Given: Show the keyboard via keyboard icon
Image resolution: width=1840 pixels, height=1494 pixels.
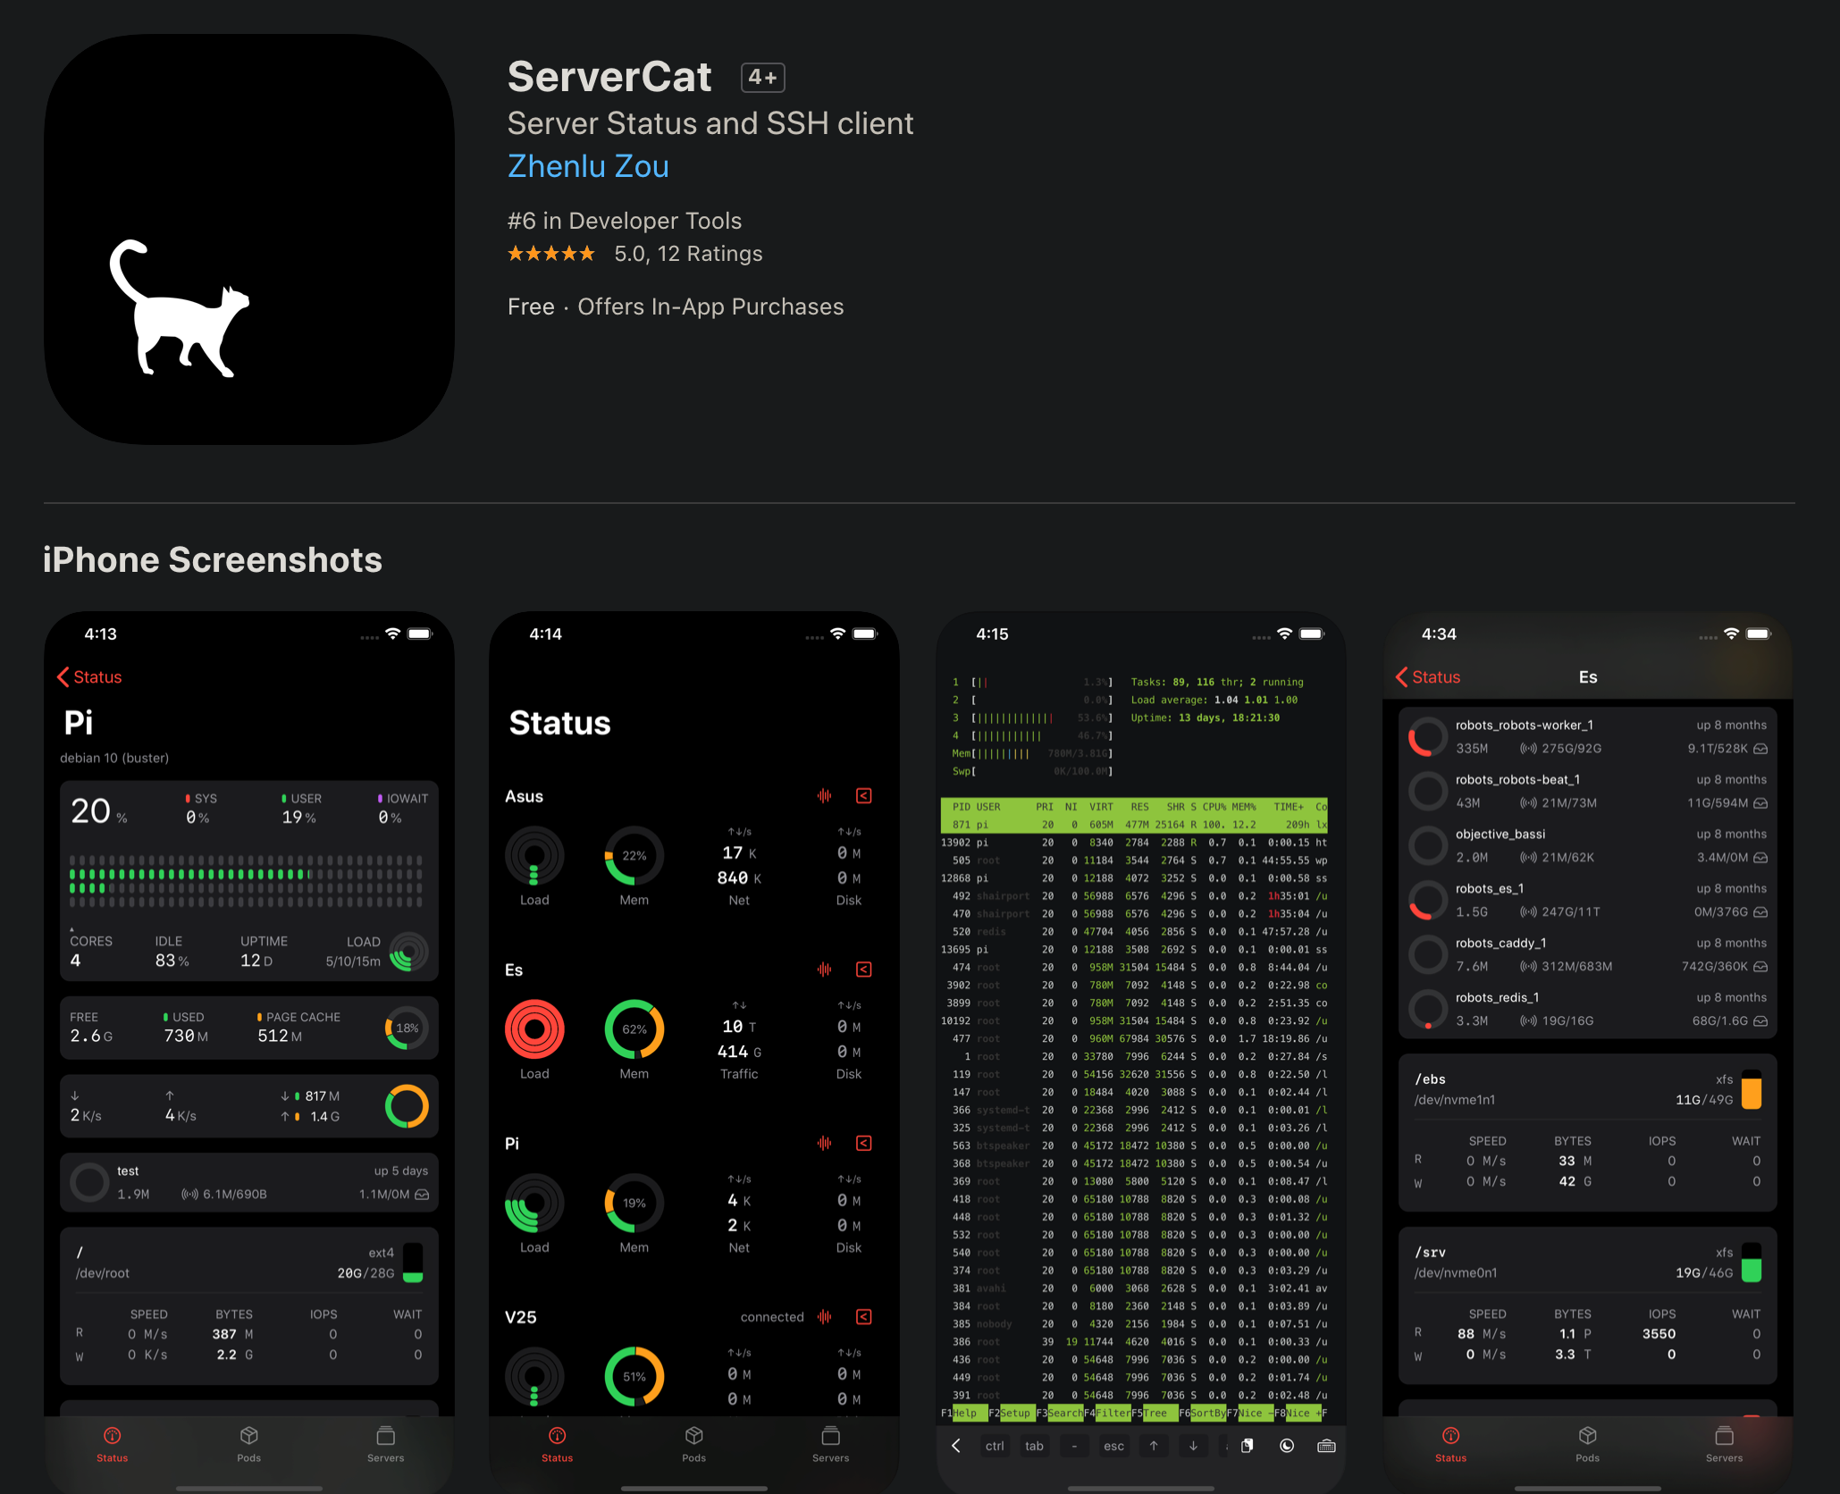Looking at the screenshot, I should pyautogui.click(x=1326, y=1446).
